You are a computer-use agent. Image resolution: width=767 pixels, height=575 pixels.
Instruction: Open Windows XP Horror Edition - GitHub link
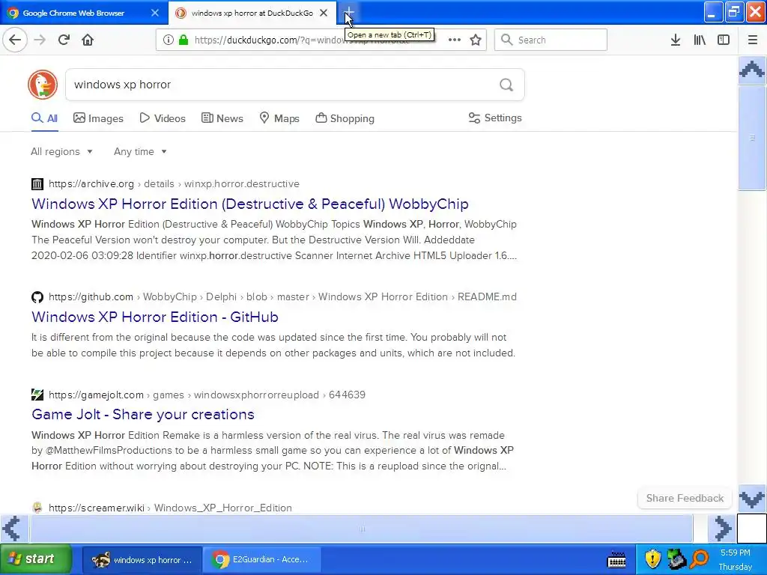(155, 317)
